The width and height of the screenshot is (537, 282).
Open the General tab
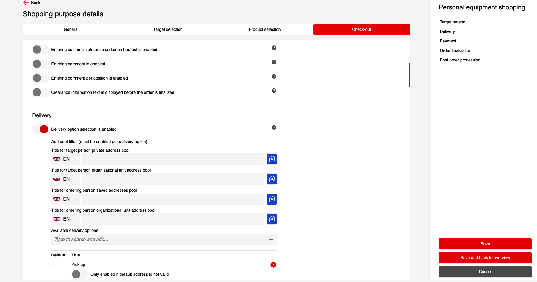[71, 29]
